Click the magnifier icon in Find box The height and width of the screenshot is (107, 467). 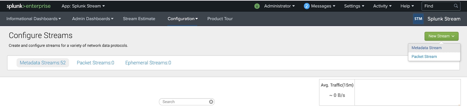pyautogui.click(x=456, y=6)
